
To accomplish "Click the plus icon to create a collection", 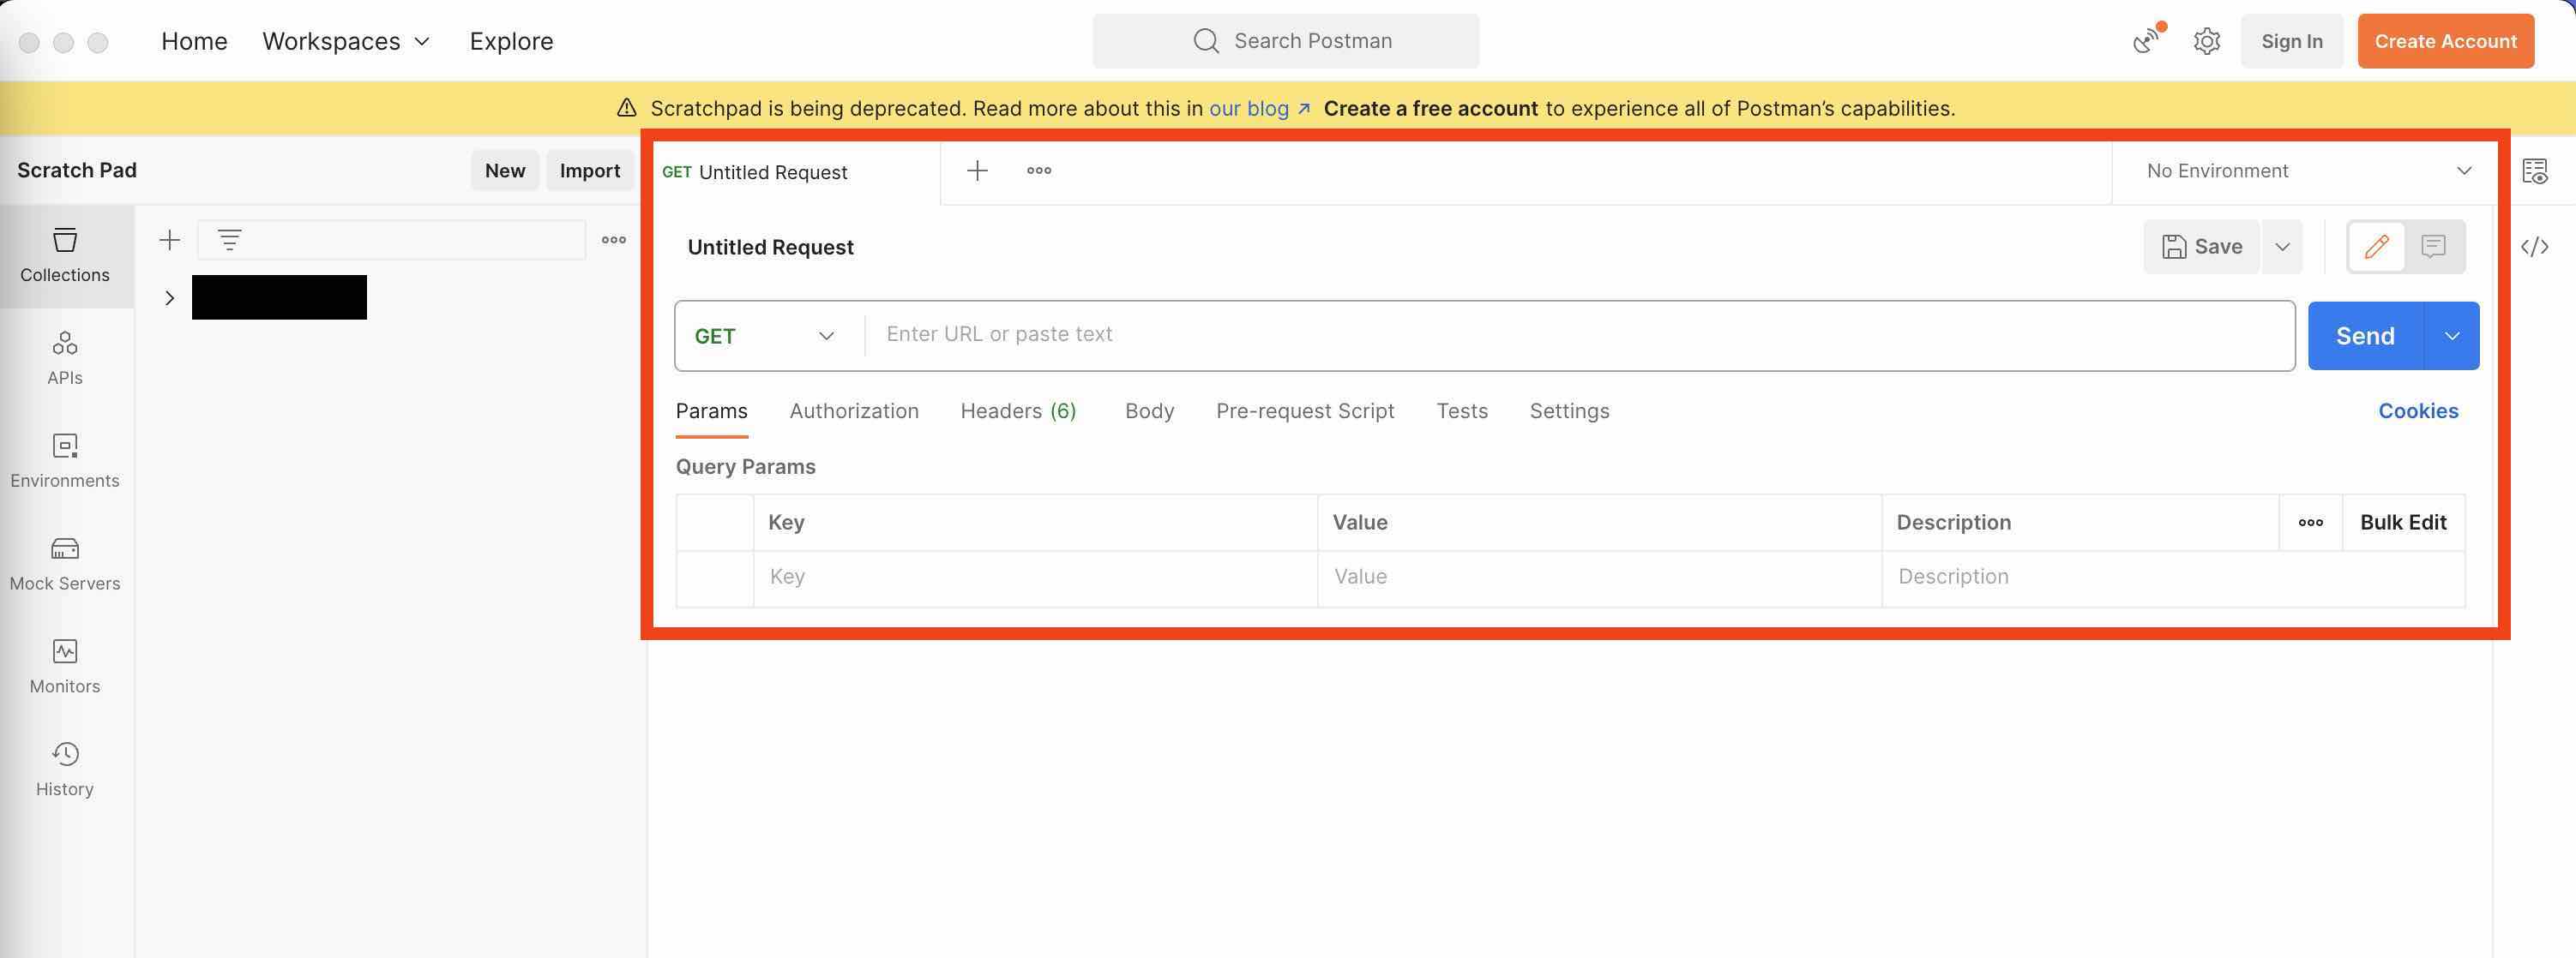I will pos(170,240).
